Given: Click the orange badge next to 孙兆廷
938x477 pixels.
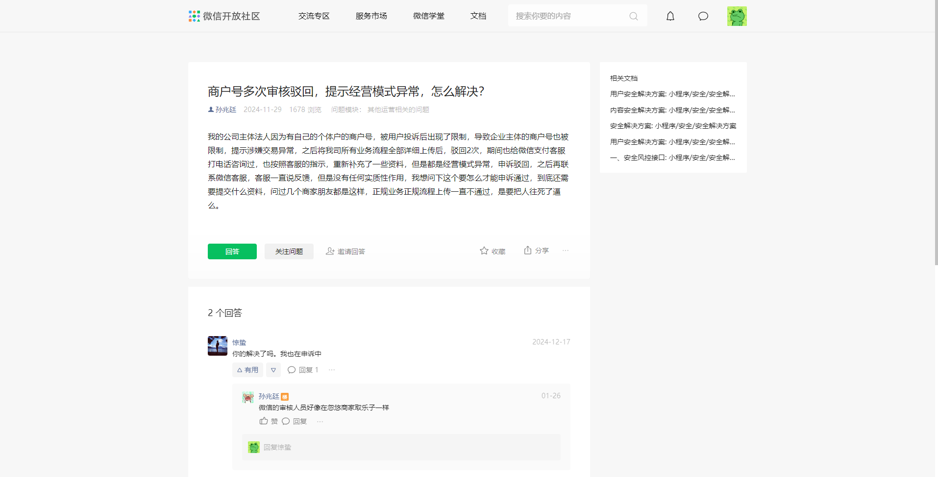Looking at the screenshot, I should point(285,397).
